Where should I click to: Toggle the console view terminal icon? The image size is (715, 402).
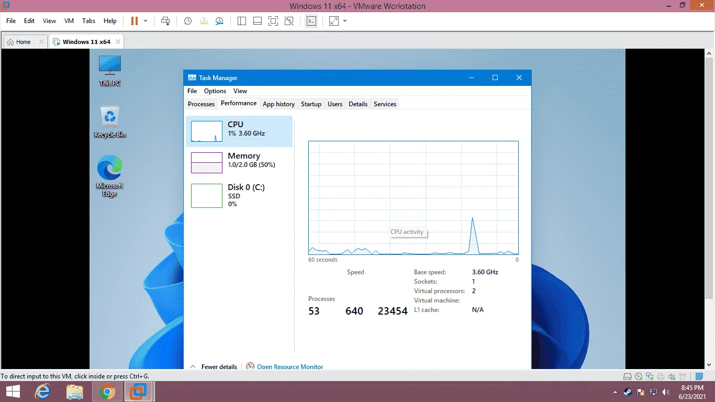[x=311, y=21]
